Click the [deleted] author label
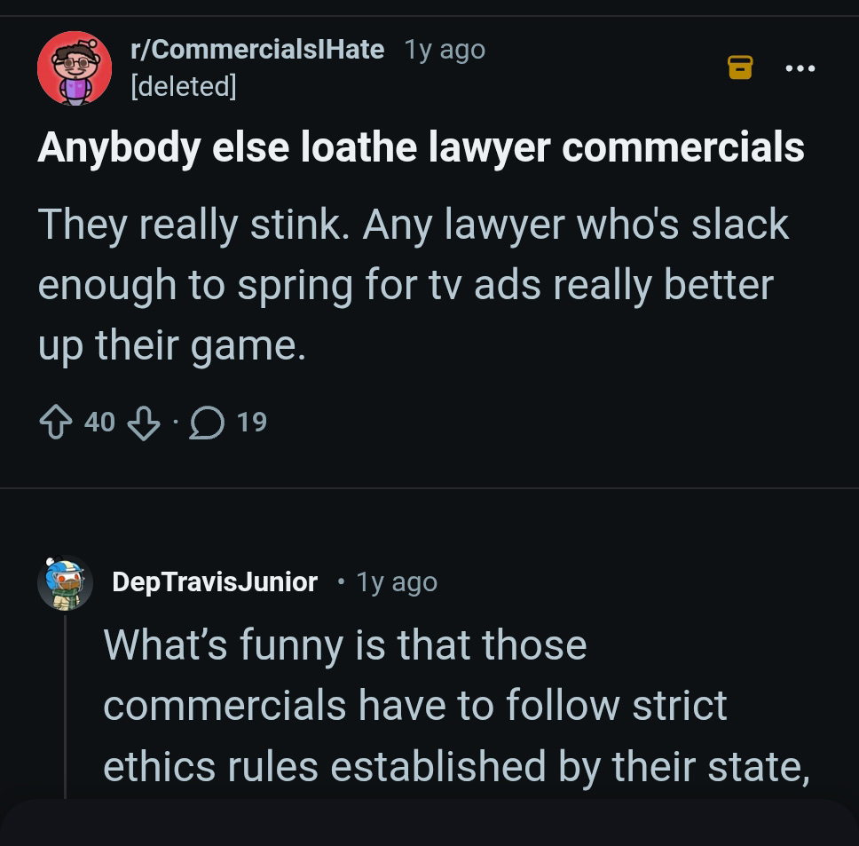The height and width of the screenshot is (846, 859). click(x=183, y=86)
